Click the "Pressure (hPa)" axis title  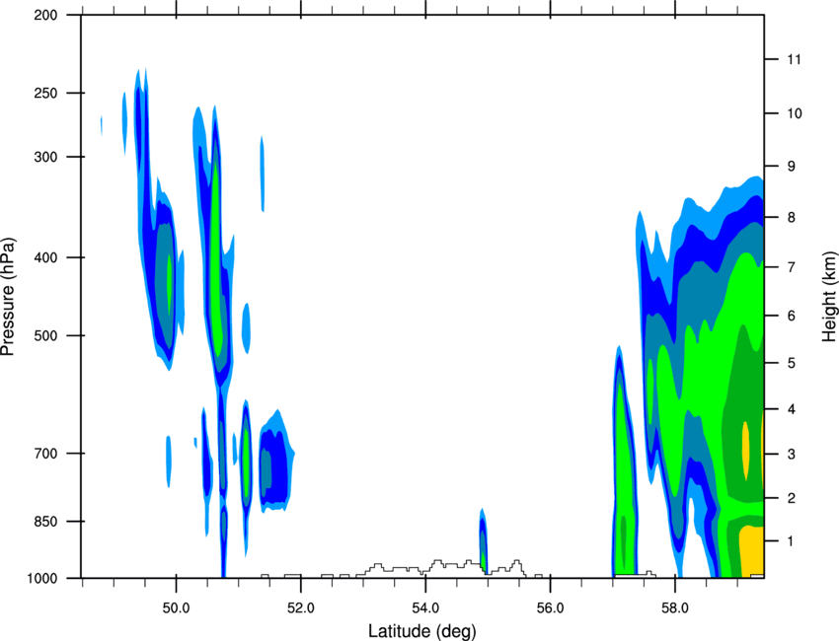pyautogui.click(x=8, y=296)
